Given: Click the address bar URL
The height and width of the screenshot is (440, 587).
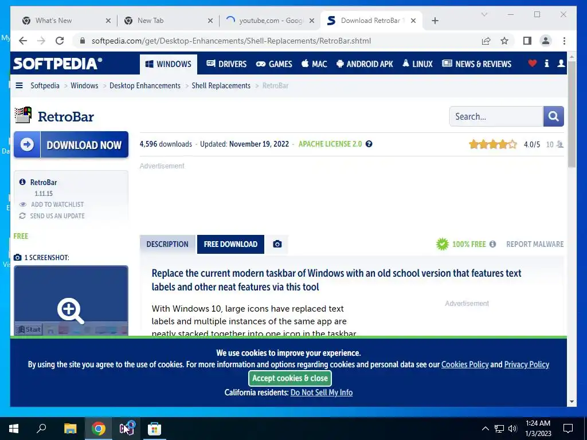Looking at the screenshot, I should [x=231, y=41].
